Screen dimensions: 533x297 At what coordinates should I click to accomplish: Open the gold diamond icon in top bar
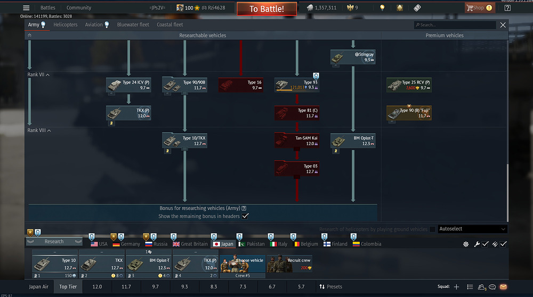click(400, 8)
